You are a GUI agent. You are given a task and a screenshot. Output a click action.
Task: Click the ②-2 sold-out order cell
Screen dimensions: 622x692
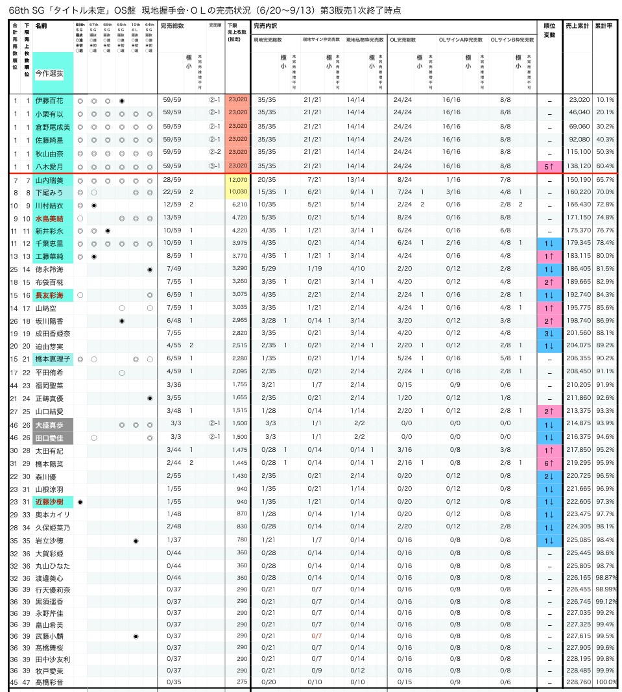[x=215, y=151]
